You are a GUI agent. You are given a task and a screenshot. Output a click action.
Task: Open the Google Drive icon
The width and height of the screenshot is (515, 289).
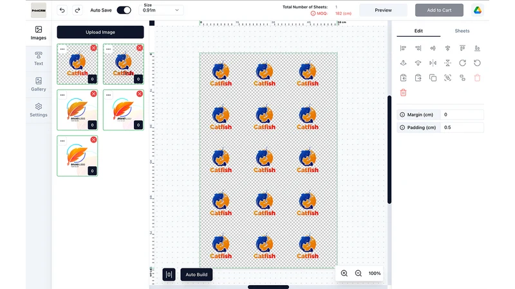[478, 10]
